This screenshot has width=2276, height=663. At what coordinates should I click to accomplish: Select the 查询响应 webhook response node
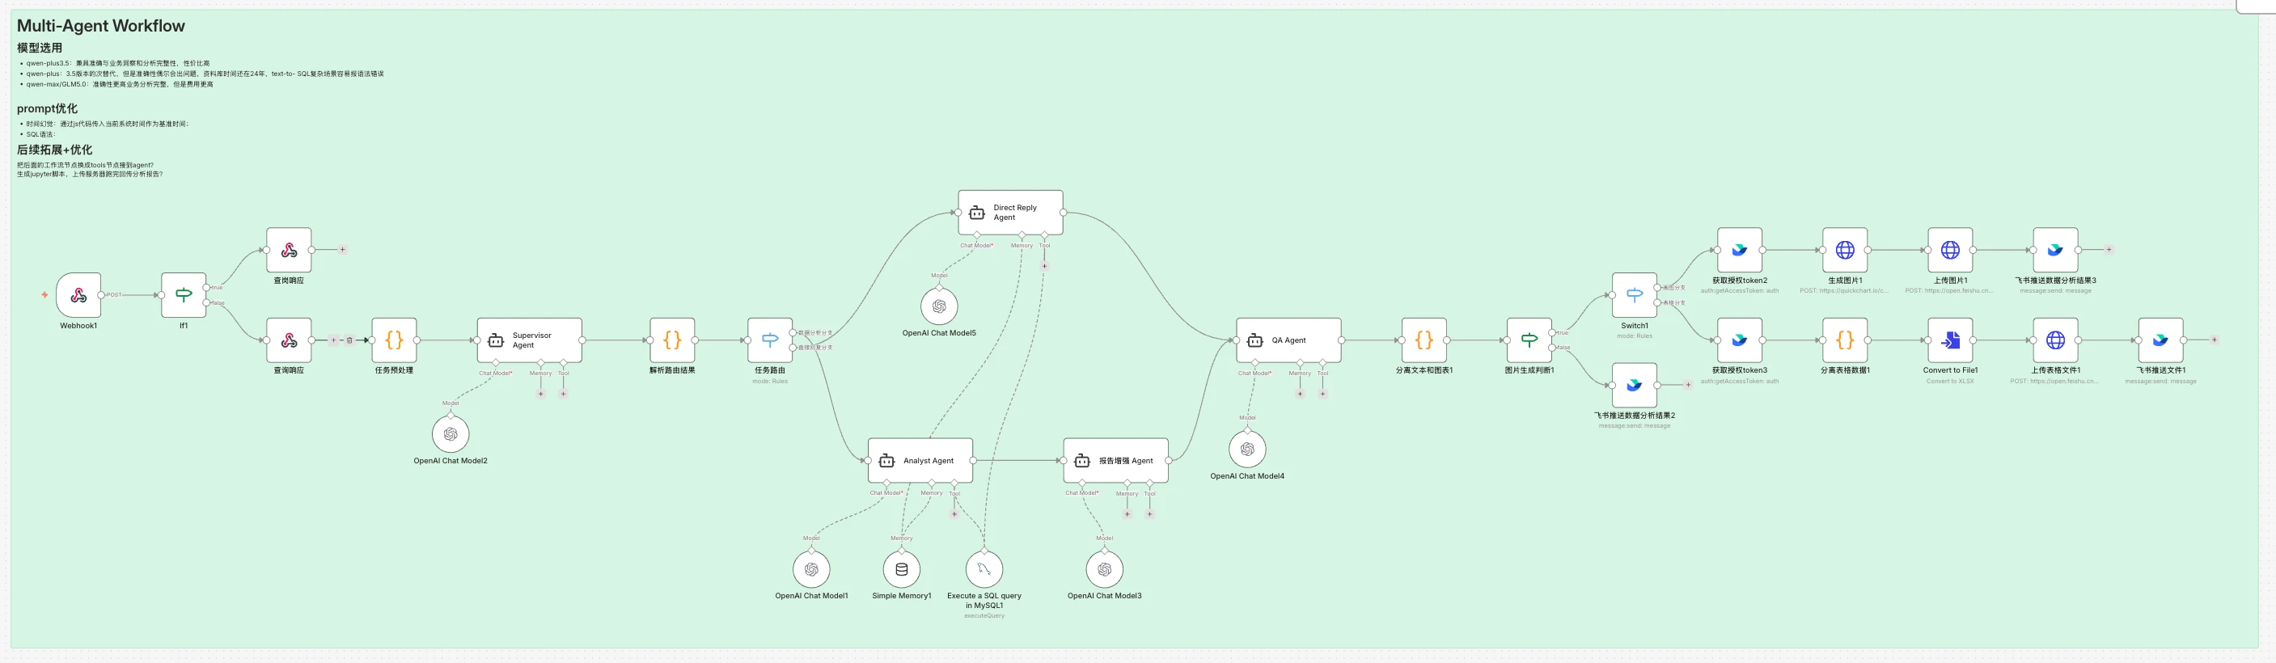(289, 340)
